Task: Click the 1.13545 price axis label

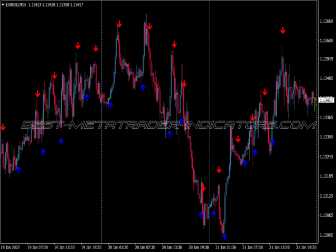Action: (326, 59)
